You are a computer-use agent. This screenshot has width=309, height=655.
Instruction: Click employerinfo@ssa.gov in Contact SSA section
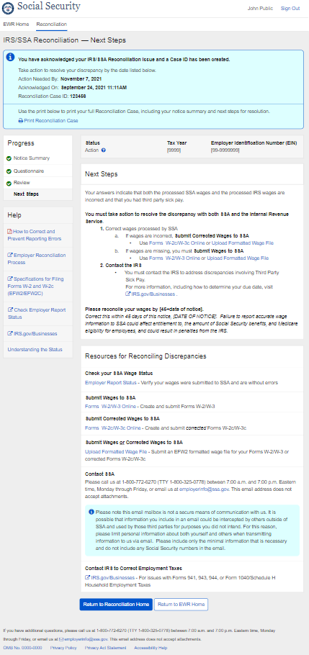204,488
